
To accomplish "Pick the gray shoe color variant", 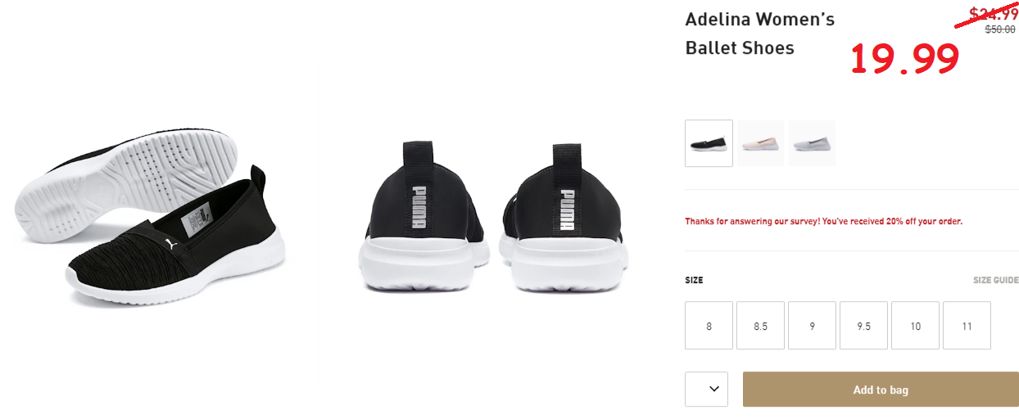I will point(812,143).
